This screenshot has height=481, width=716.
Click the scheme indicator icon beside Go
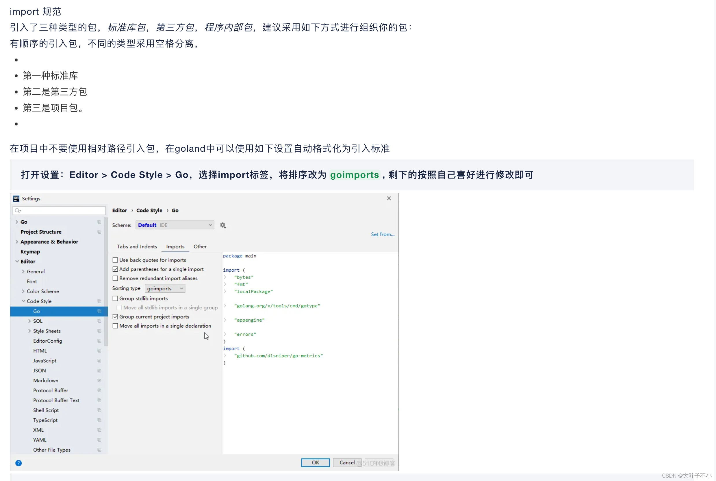pos(99,222)
